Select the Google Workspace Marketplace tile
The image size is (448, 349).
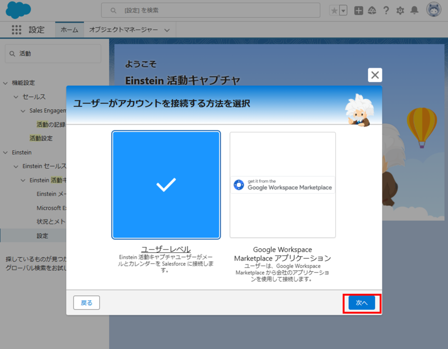click(283, 185)
